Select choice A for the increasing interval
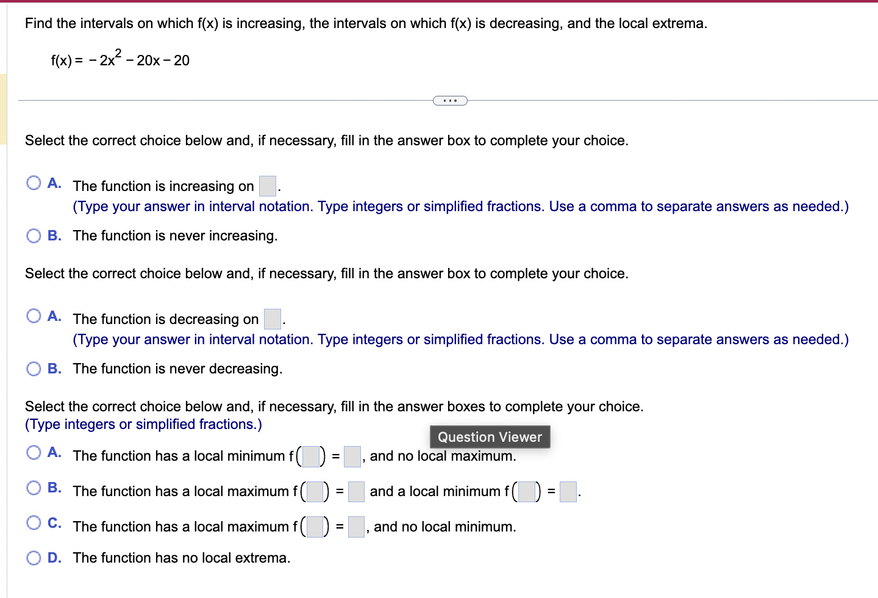 34,182
